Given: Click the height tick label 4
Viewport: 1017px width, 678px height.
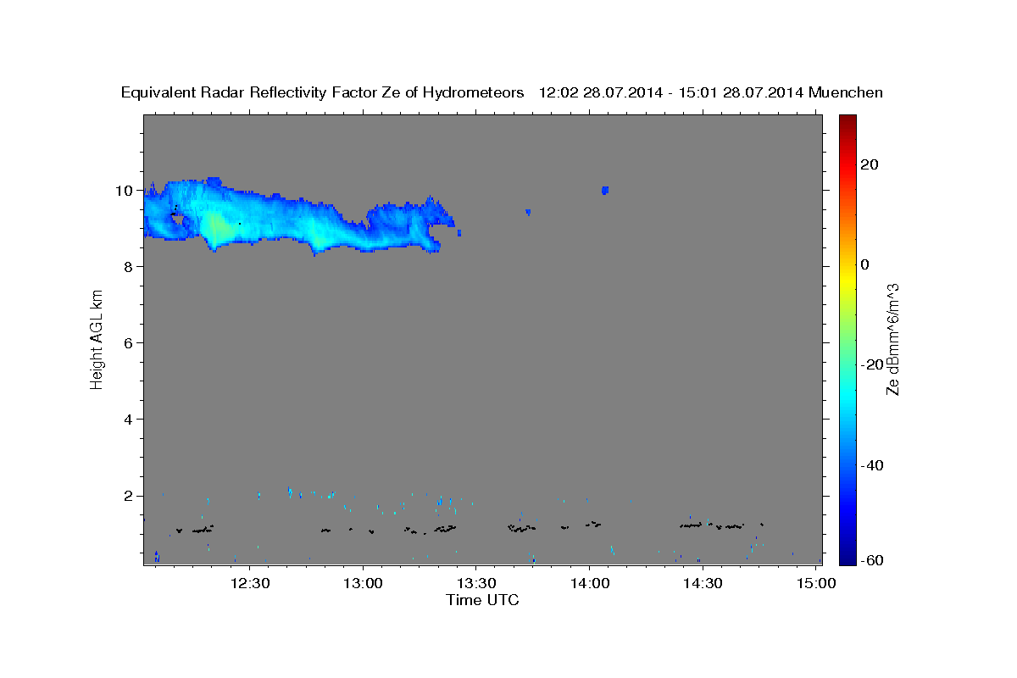Looking at the screenshot, I should 129,420.
